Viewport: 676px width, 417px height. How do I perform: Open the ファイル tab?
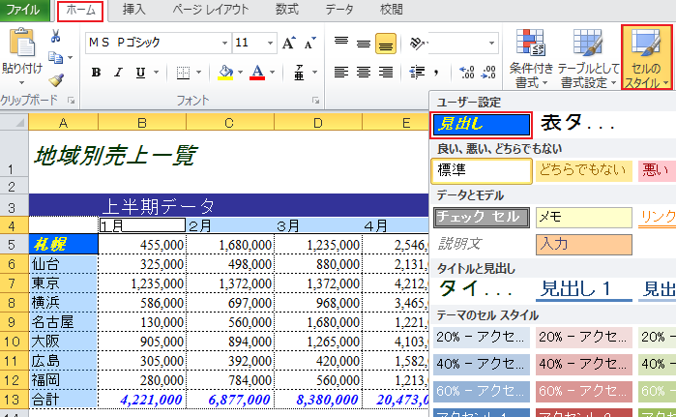click(23, 10)
